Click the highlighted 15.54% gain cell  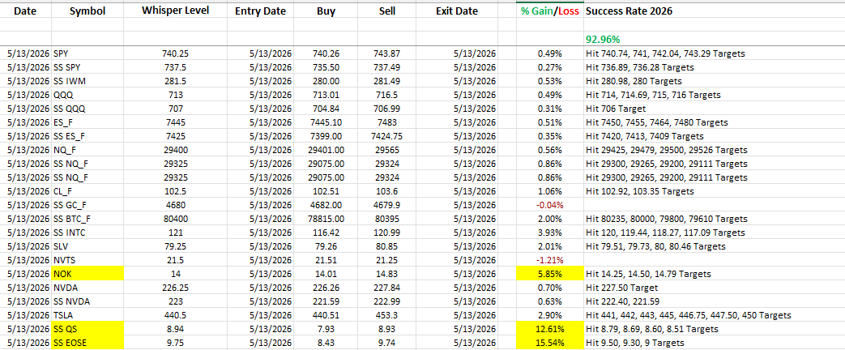pos(549,343)
